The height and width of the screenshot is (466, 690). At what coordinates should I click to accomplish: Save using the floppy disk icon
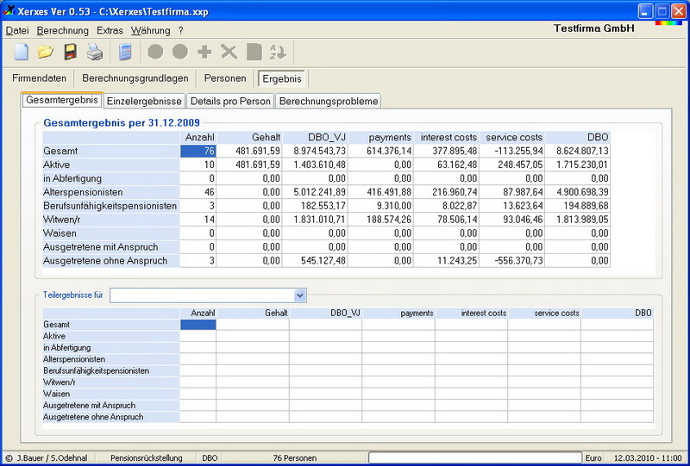coord(72,53)
